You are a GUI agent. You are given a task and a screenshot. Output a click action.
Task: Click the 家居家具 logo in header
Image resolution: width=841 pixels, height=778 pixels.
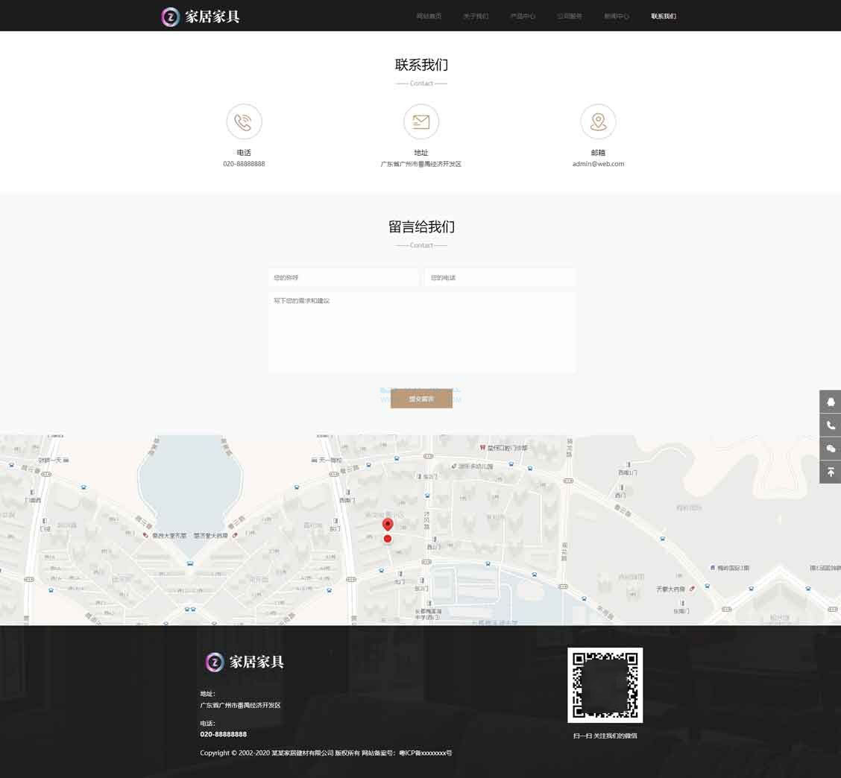201,16
